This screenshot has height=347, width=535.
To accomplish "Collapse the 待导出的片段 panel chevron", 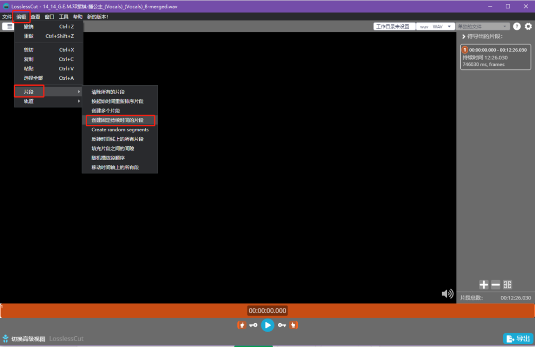I will point(464,37).
